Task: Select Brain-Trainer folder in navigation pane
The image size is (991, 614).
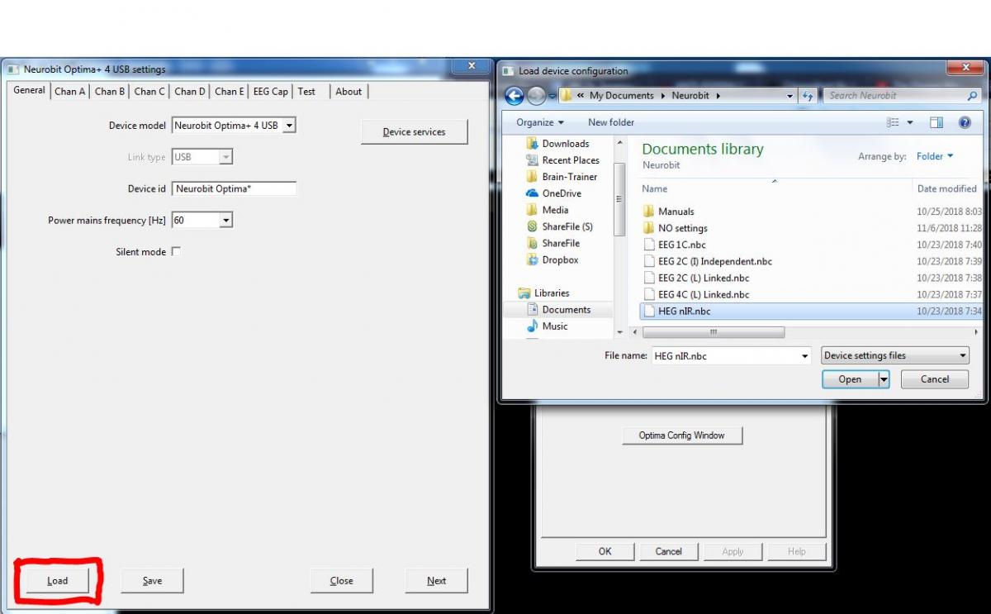Action: (569, 177)
